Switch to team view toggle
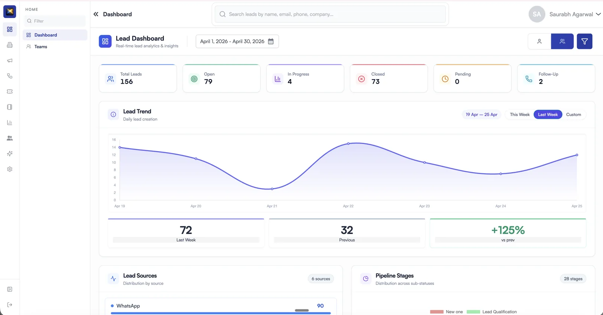603x315 pixels. coord(562,41)
